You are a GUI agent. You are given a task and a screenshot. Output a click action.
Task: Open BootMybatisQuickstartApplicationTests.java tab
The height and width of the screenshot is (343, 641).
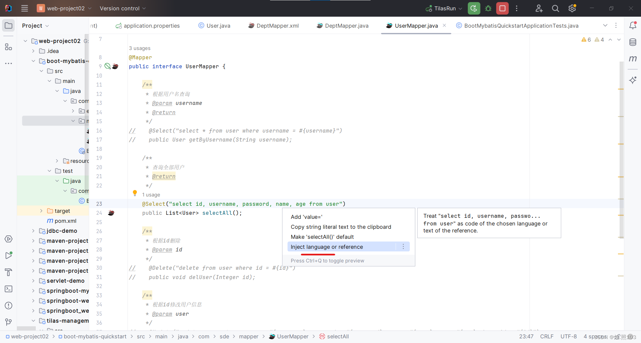pyautogui.click(x=517, y=26)
